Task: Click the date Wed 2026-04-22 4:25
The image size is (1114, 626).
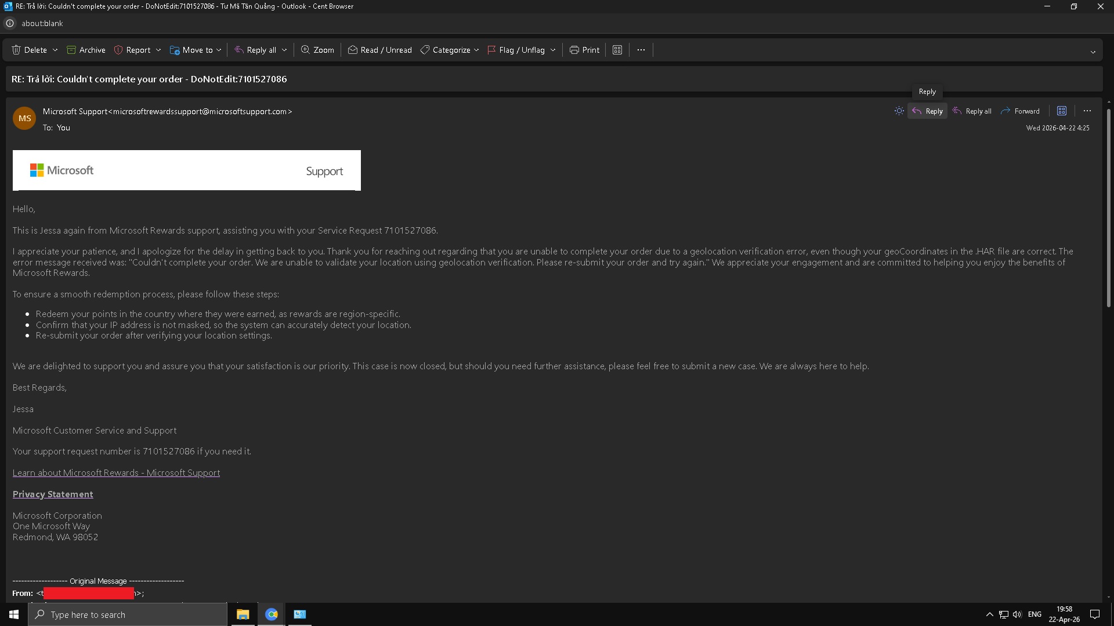Action: (1058, 128)
